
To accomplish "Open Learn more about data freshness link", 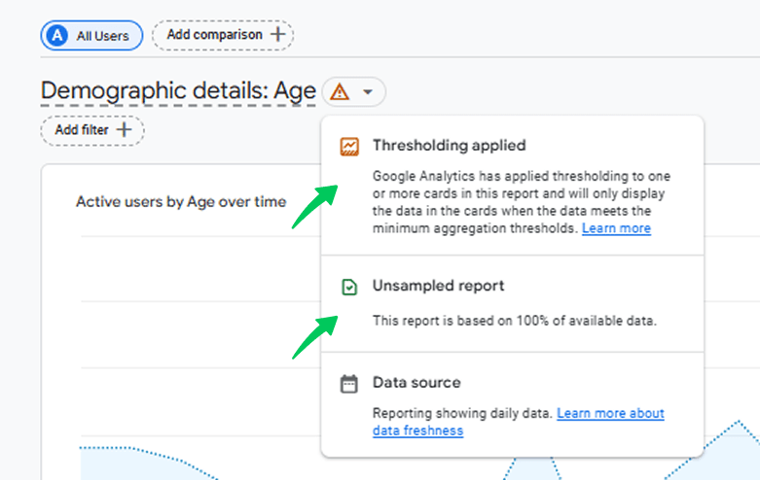I will 518,422.
